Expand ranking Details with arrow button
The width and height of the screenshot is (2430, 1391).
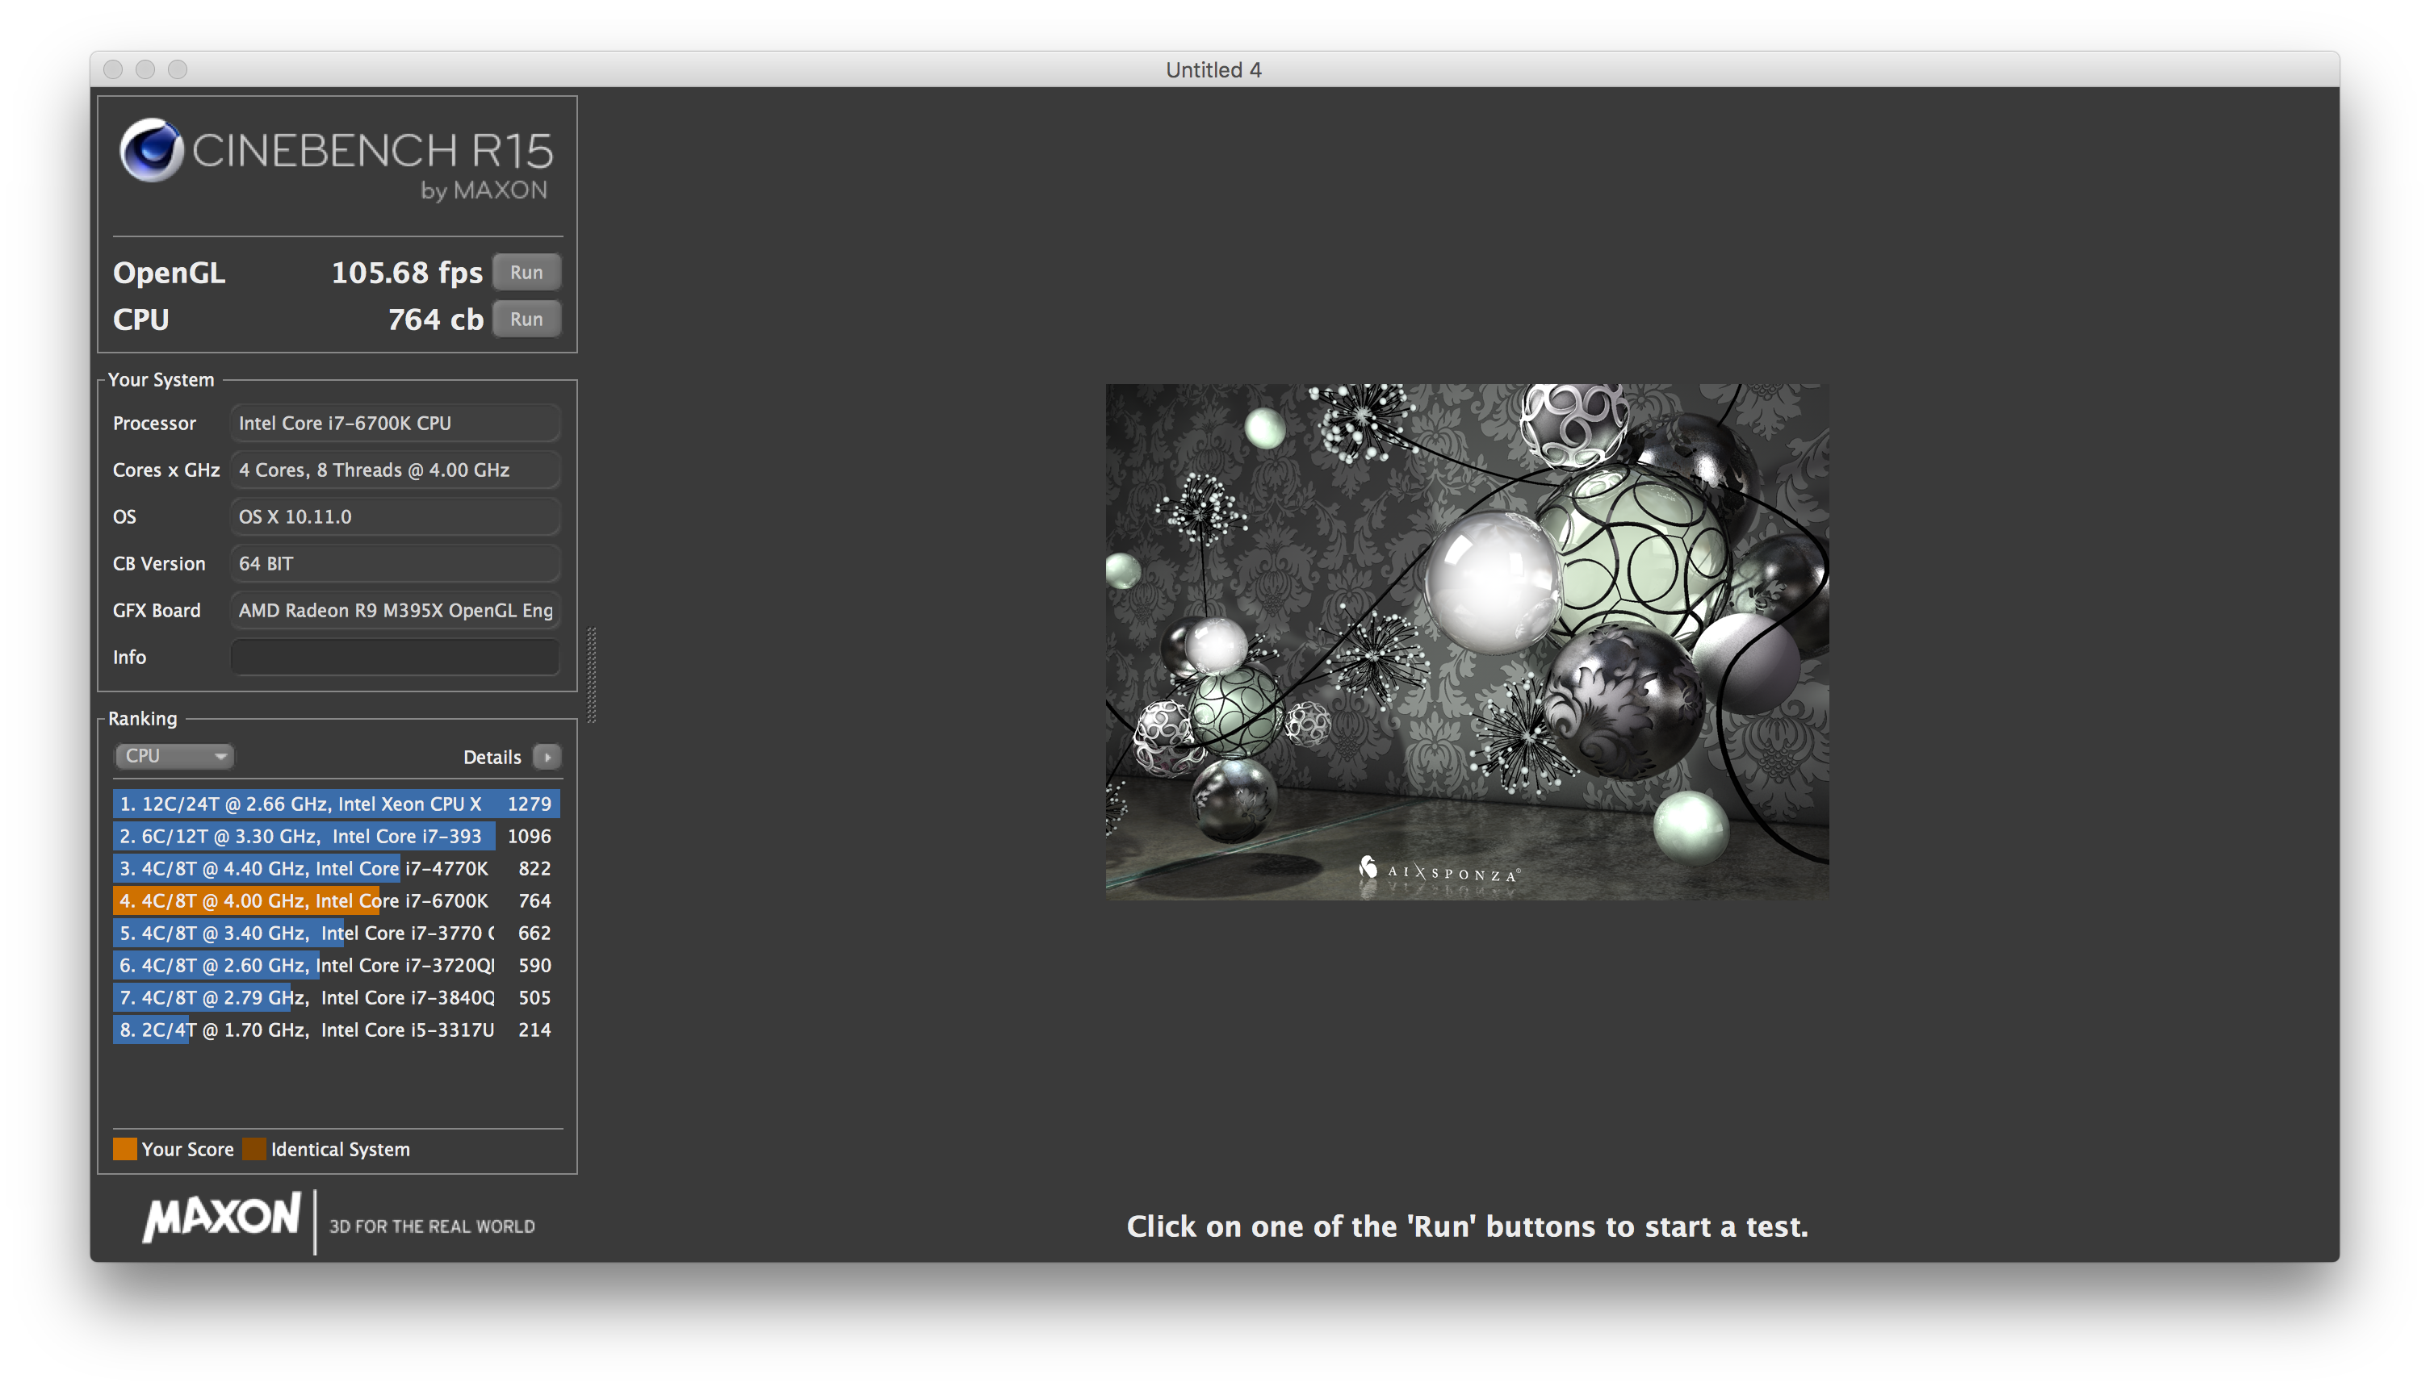click(x=547, y=757)
